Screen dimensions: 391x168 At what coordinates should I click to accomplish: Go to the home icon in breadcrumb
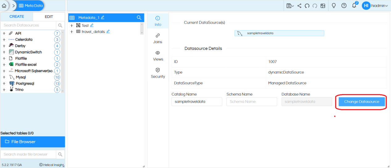(4, 6)
